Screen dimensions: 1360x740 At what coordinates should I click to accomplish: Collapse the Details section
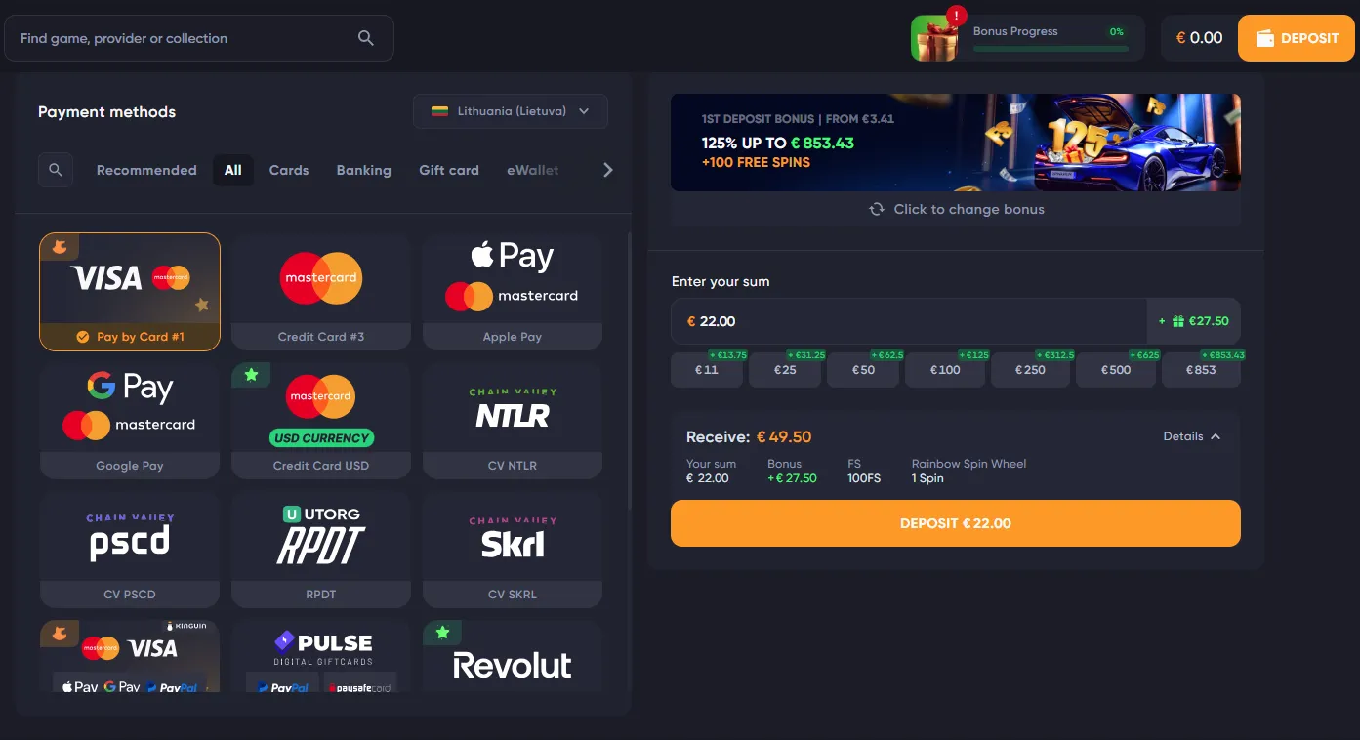click(x=1192, y=436)
